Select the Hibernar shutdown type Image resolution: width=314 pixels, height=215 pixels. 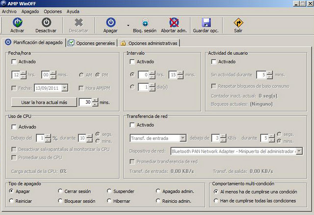tap(109, 201)
